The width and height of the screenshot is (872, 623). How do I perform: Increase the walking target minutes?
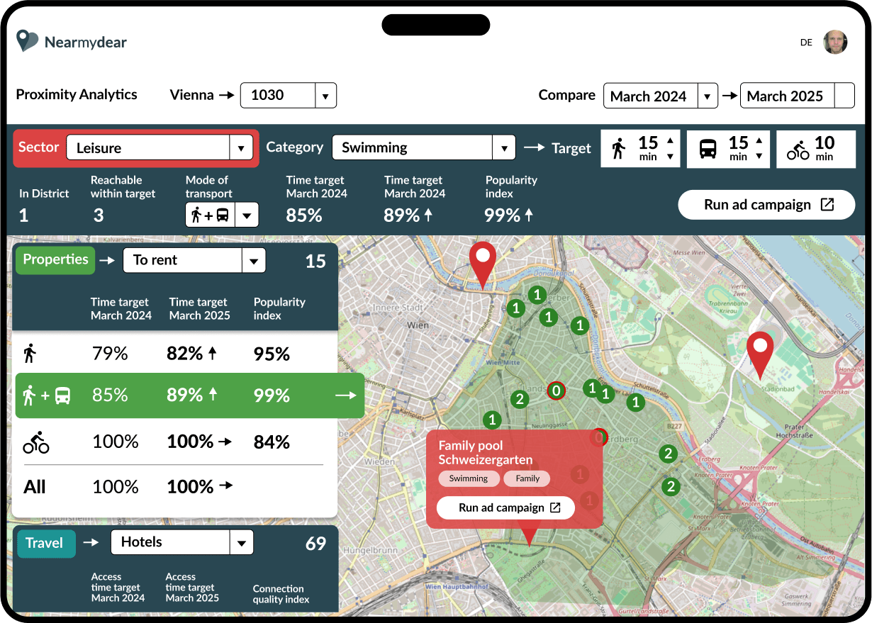tap(670, 140)
